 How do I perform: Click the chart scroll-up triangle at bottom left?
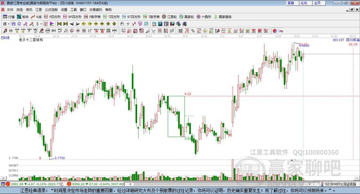pyautogui.click(x=3, y=178)
